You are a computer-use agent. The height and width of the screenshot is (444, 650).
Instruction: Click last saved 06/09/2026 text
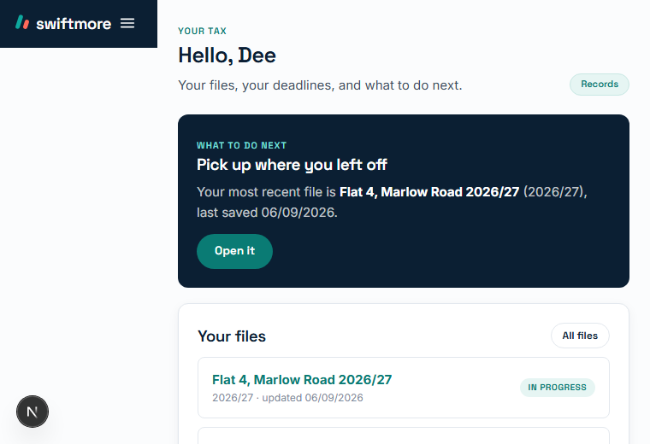point(267,213)
